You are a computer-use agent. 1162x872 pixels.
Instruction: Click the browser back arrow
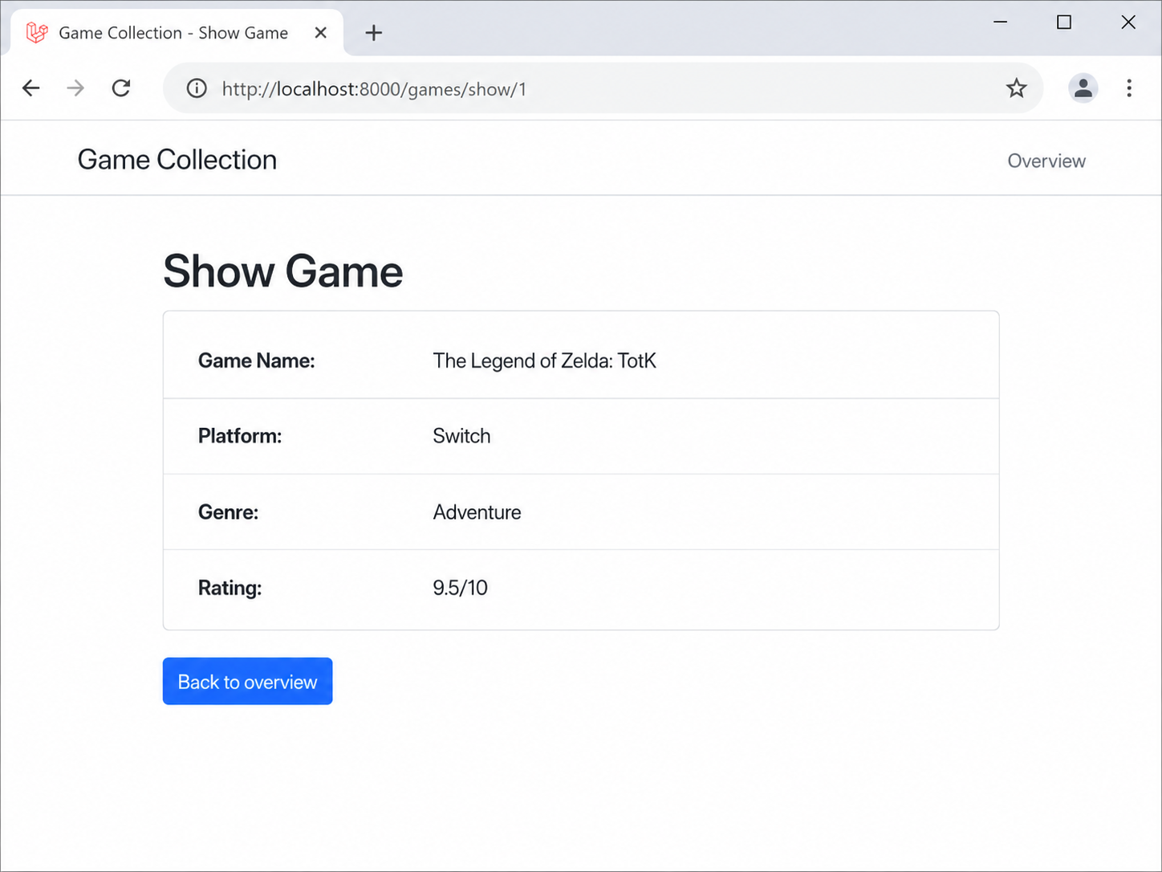point(30,88)
